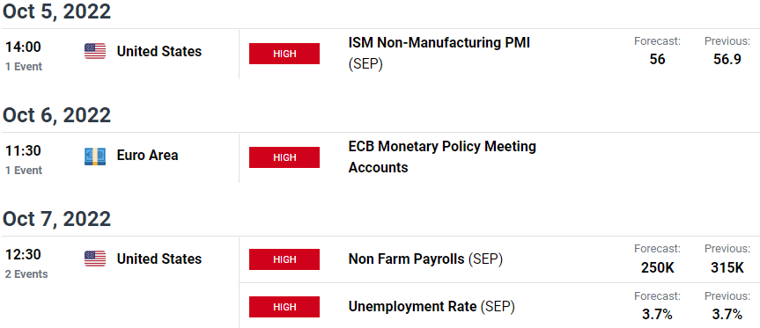Select the HIGH badge for ISM Non-Manufacturing PMI

coord(284,54)
